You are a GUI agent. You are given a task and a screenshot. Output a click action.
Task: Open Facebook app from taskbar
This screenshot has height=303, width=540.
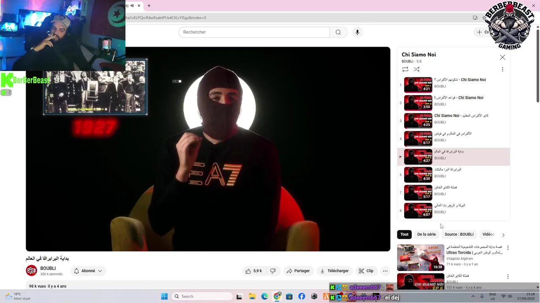[302, 296]
